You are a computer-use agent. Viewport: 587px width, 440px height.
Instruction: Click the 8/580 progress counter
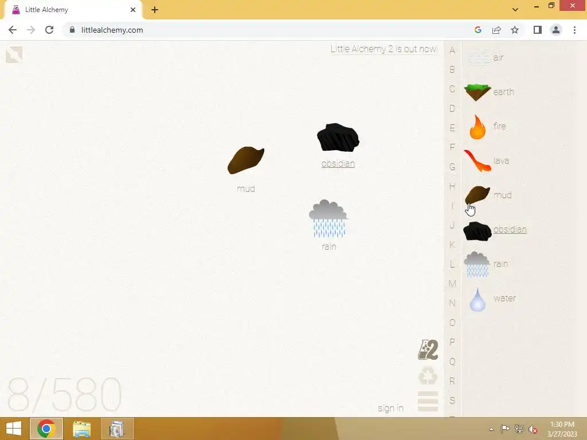click(64, 394)
